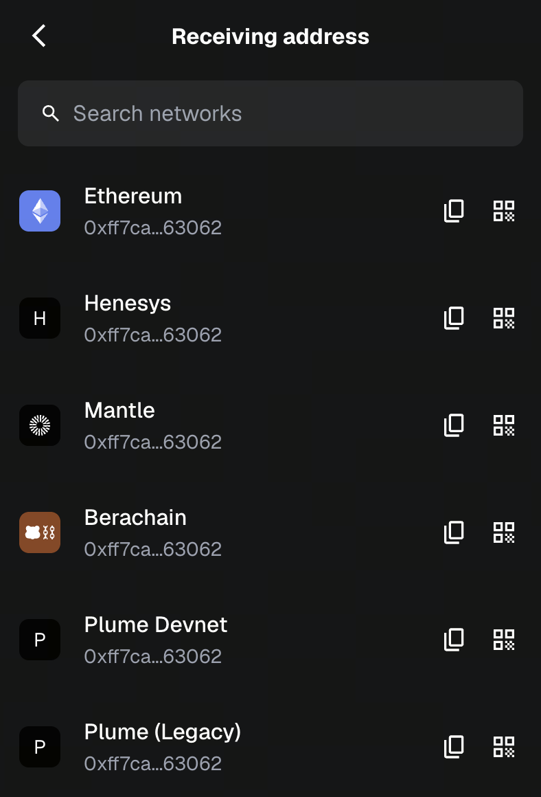Click the Mantle network logo
Image resolution: width=541 pixels, height=797 pixels.
click(40, 425)
